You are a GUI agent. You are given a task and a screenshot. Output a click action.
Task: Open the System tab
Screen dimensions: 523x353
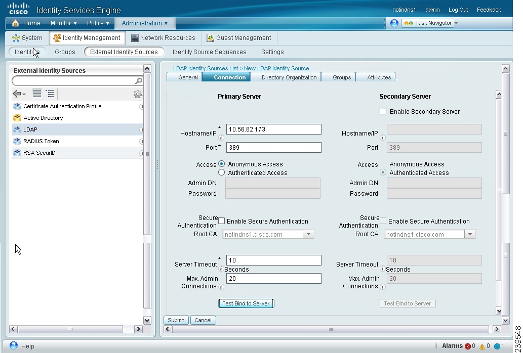[x=27, y=38]
